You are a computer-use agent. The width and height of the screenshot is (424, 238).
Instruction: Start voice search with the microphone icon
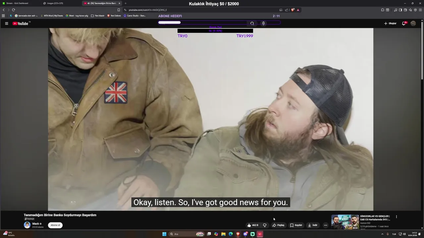pos(263,23)
